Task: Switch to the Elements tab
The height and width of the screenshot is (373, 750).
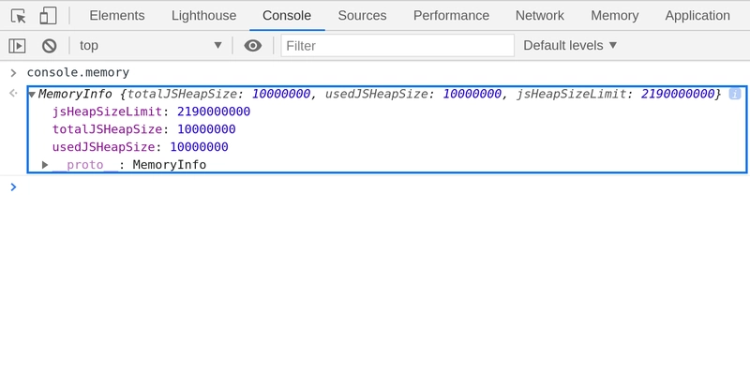Action: pyautogui.click(x=117, y=15)
